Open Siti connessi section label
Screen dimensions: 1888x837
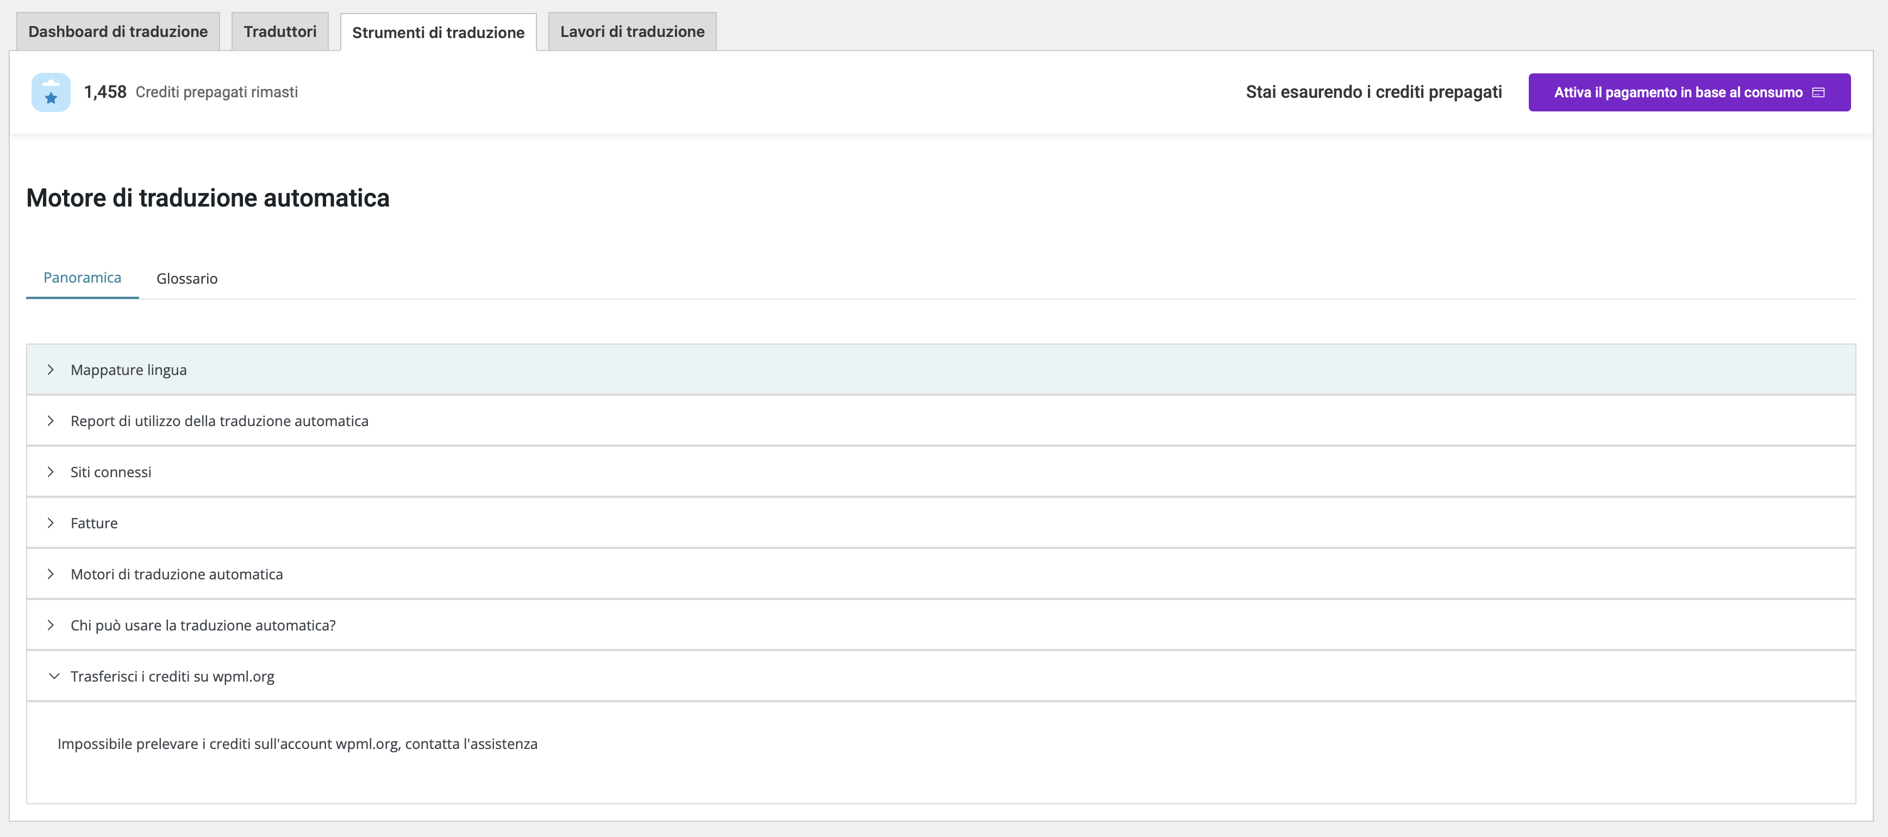click(x=111, y=472)
